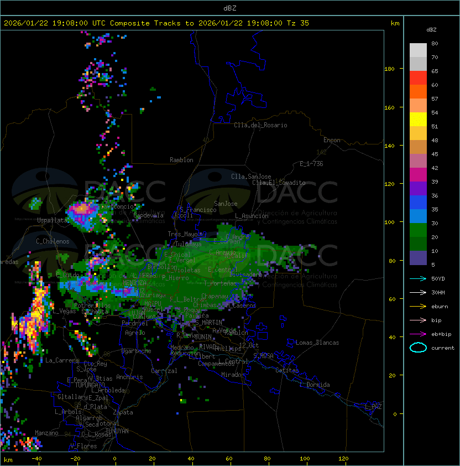
Task: Click the 'L_Asuncion' map label
Action: coord(252,216)
